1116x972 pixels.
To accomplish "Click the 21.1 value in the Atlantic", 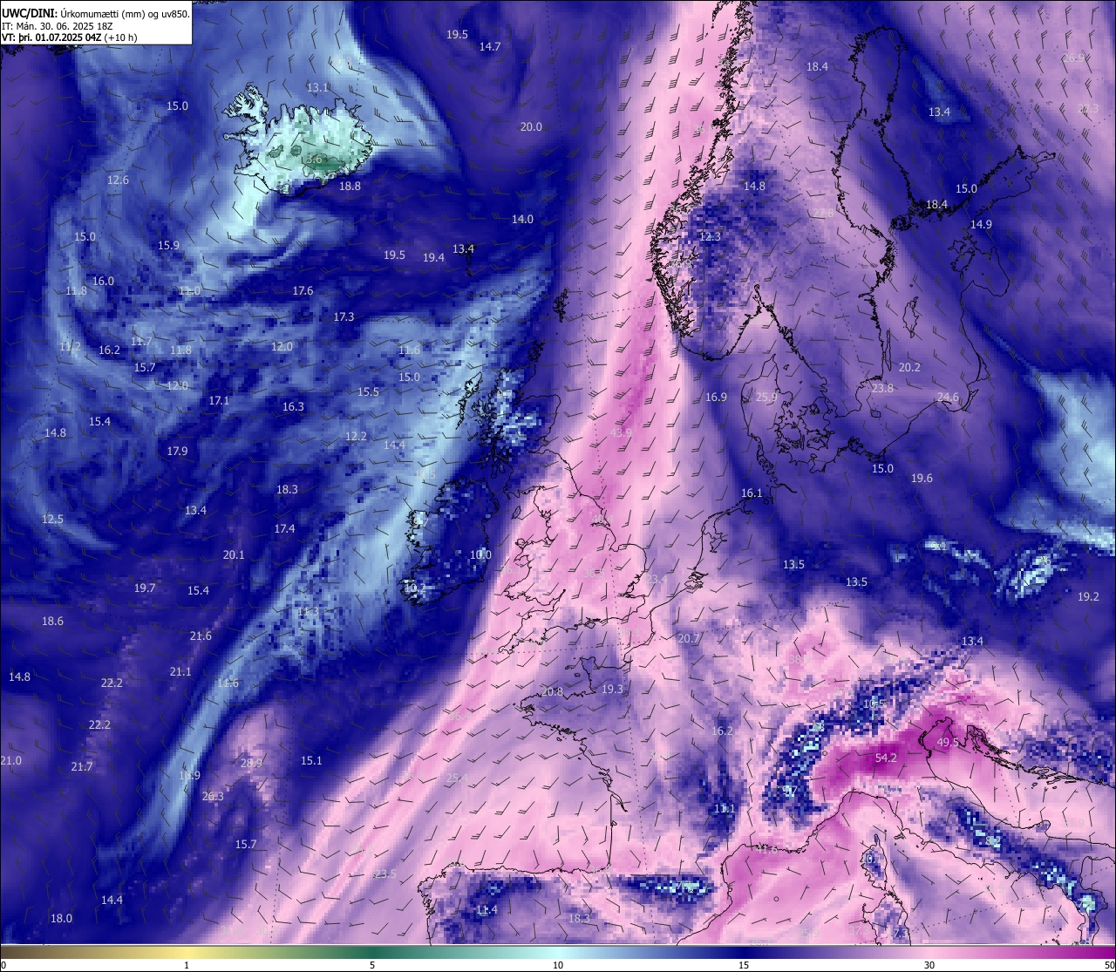I will pyautogui.click(x=180, y=671).
